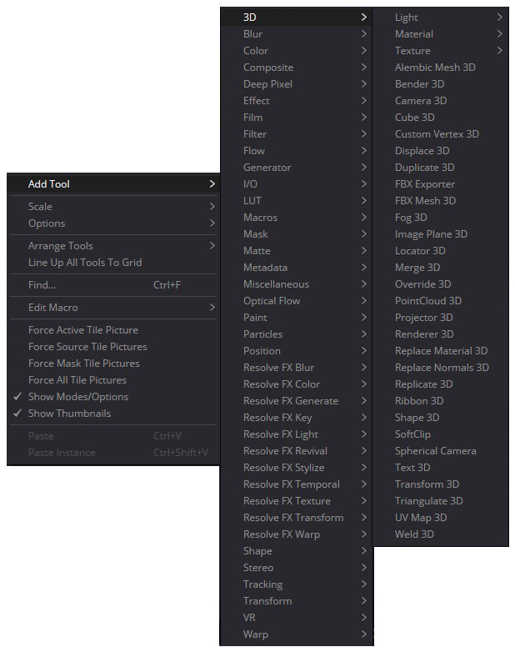Expand the Edit Macro submenu

(x=113, y=308)
